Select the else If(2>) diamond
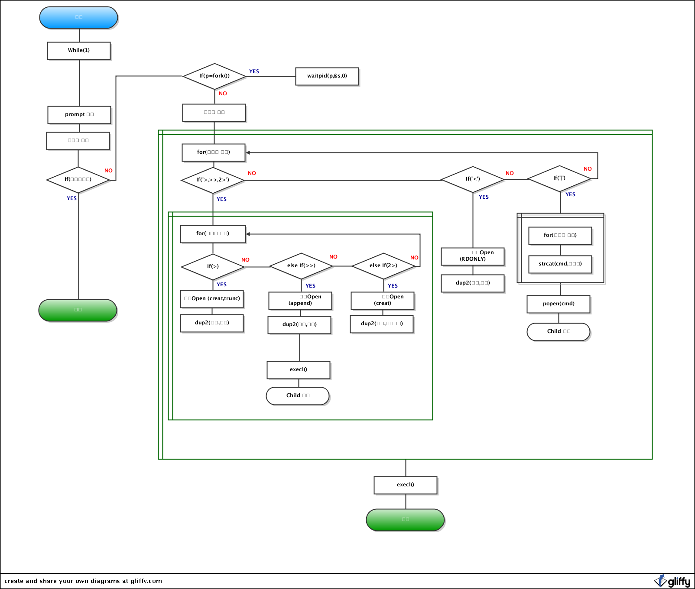 383,266
